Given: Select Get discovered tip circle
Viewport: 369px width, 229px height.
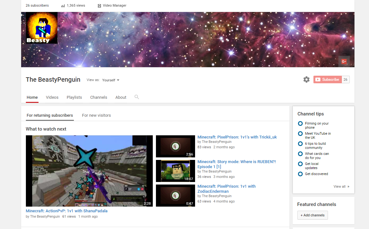Looking at the screenshot, I should coord(300,174).
